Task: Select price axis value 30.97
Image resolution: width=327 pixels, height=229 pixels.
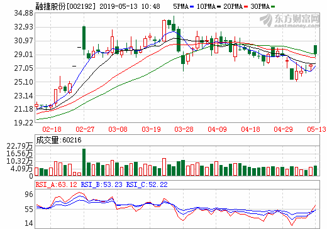Action: [x=23, y=41]
